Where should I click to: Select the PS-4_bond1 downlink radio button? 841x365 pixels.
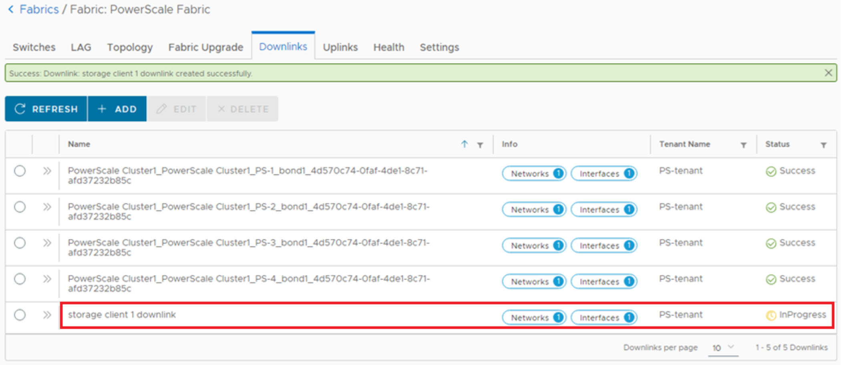click(x=20, y=279)
